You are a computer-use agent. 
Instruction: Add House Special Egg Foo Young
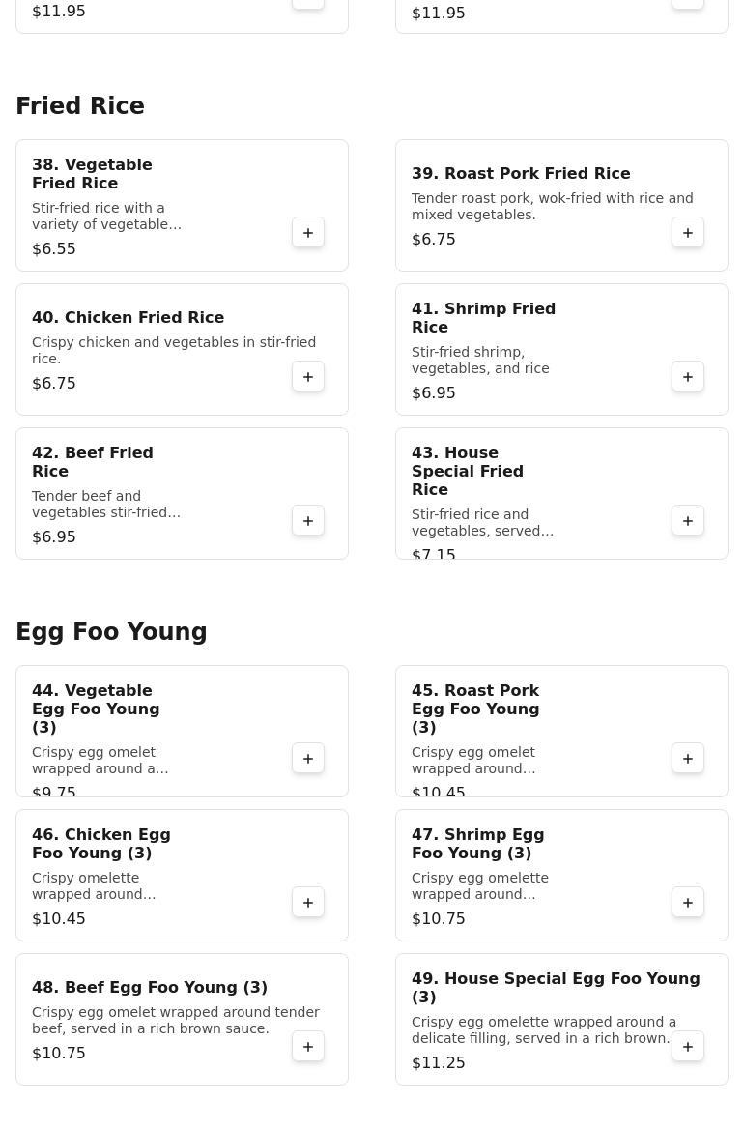pos(688,1047)
